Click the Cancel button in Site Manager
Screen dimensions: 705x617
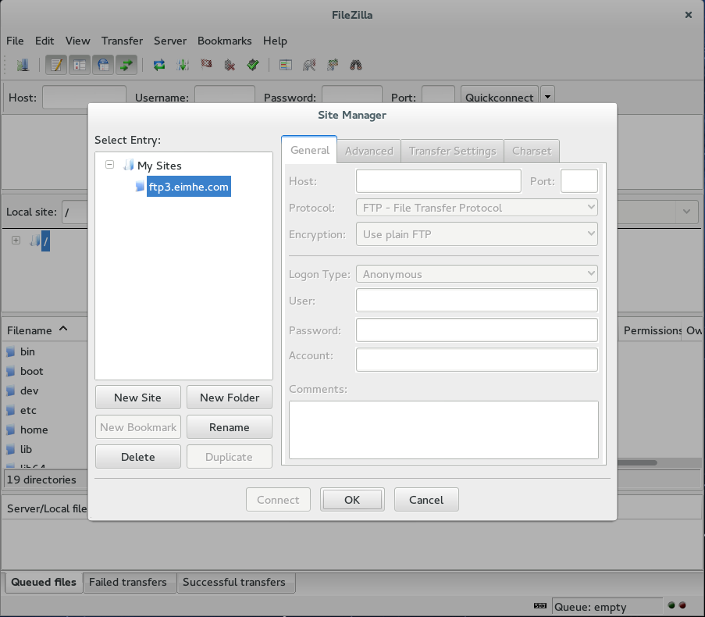click(426, 500)
